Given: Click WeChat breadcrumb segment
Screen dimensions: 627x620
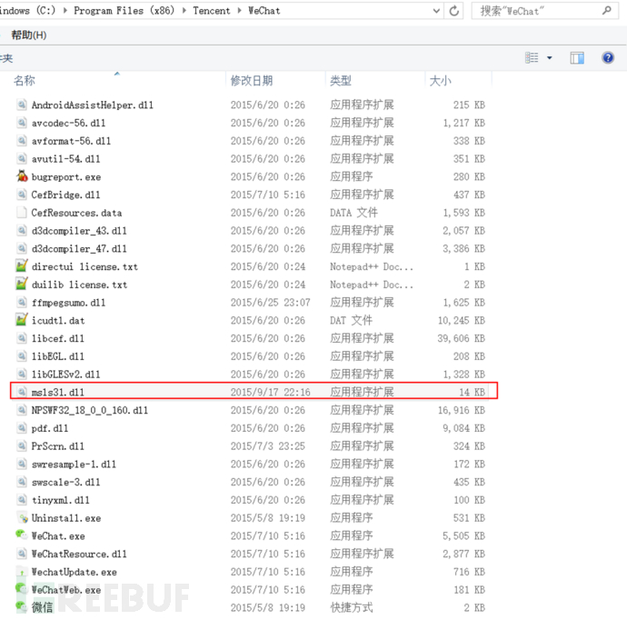Looking at the screenshot, I should click(x=264, y=11).
